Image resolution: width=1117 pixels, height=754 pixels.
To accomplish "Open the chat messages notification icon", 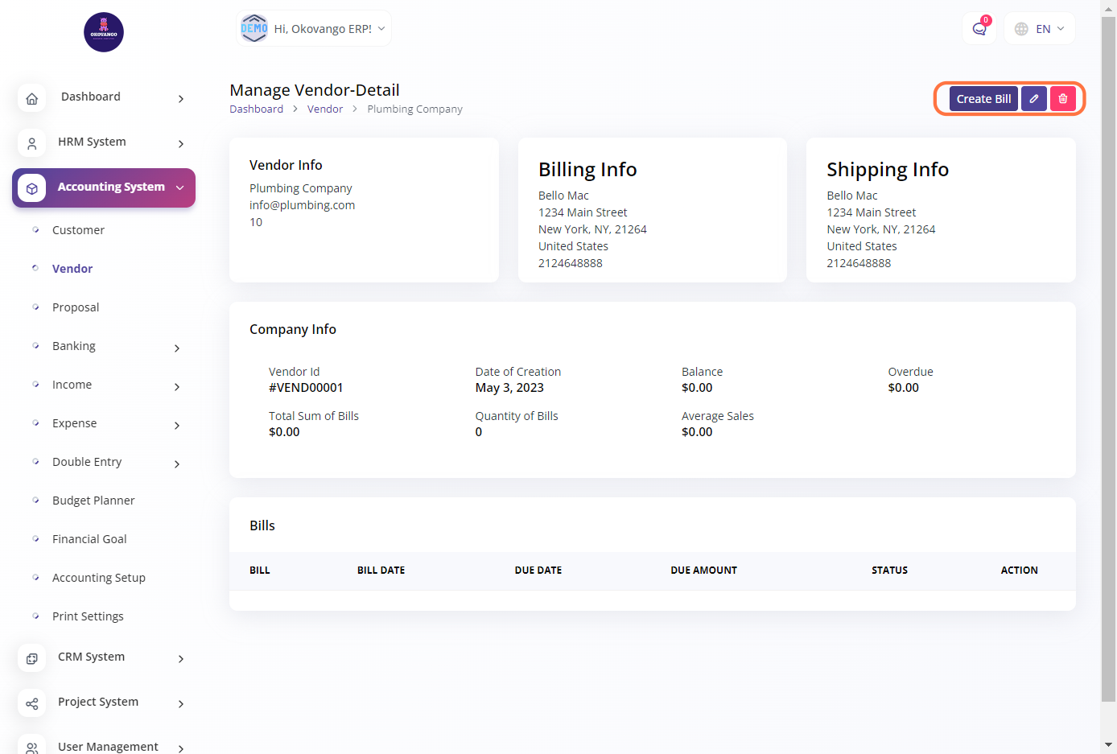I will 979,29.
